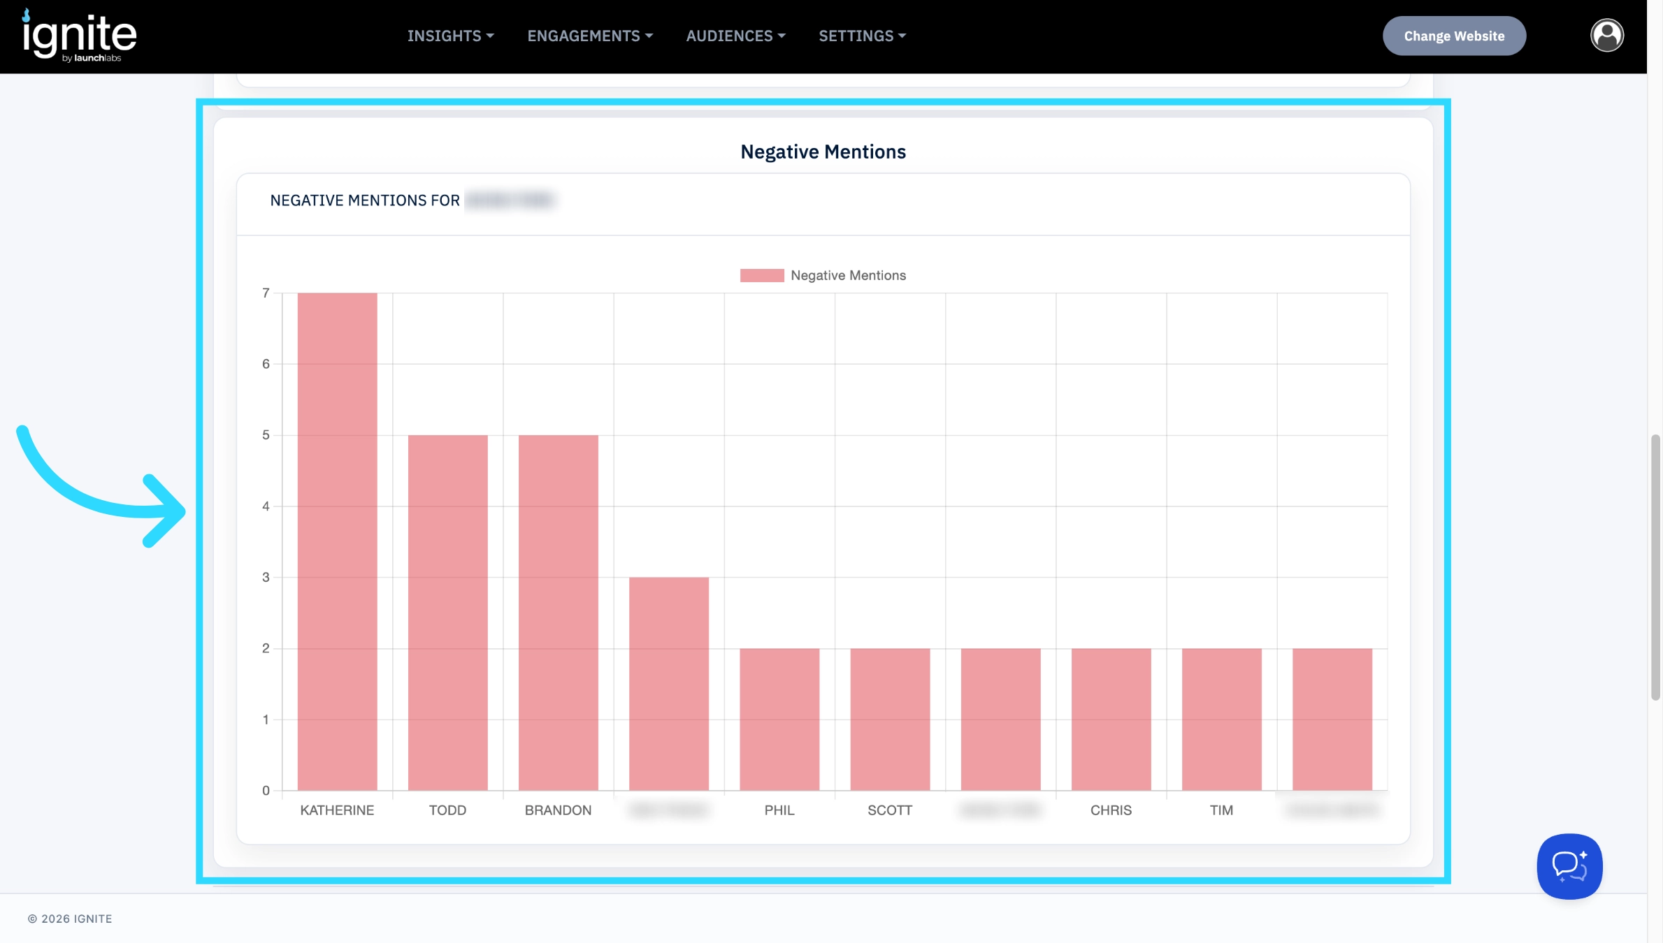
Task: Select the Brandon bar in the chart
Action: coord(558,613)
